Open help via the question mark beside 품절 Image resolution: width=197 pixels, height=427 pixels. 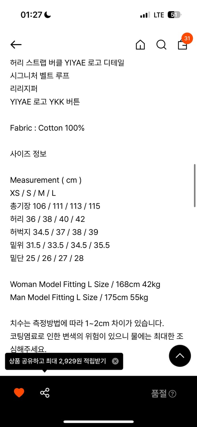coord(173,394)
